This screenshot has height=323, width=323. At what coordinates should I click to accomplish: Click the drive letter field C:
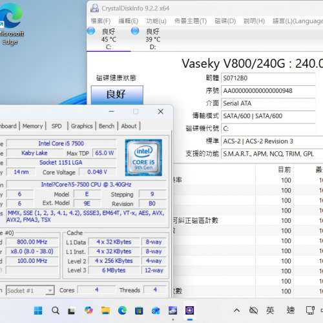click(x=268, y=129)
